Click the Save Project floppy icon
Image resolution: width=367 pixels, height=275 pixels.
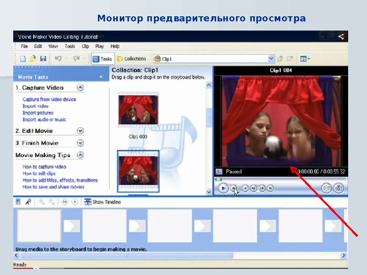[43, 59]
